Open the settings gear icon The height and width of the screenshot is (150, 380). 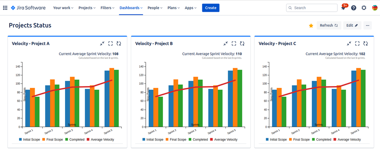(x=364, y=8)
